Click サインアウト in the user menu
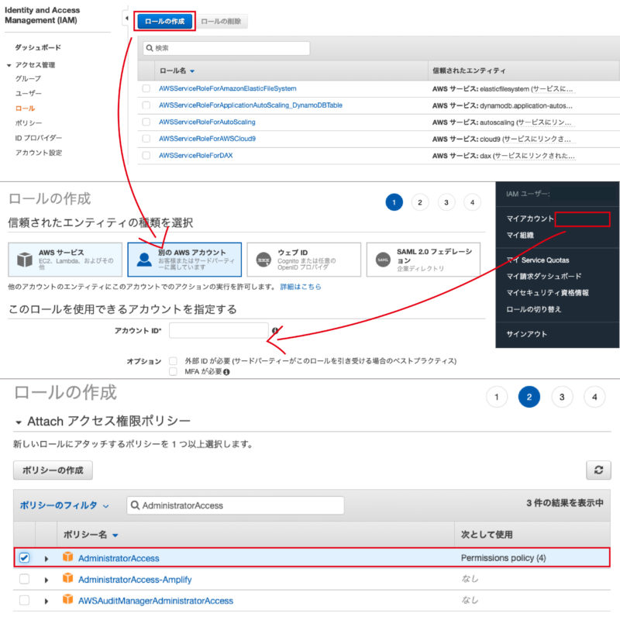Viewport: 620px width, 620px height. pyautogui.click(x=527, y=334)
